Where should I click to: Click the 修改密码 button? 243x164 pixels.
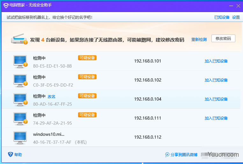[x=223, y=38]
